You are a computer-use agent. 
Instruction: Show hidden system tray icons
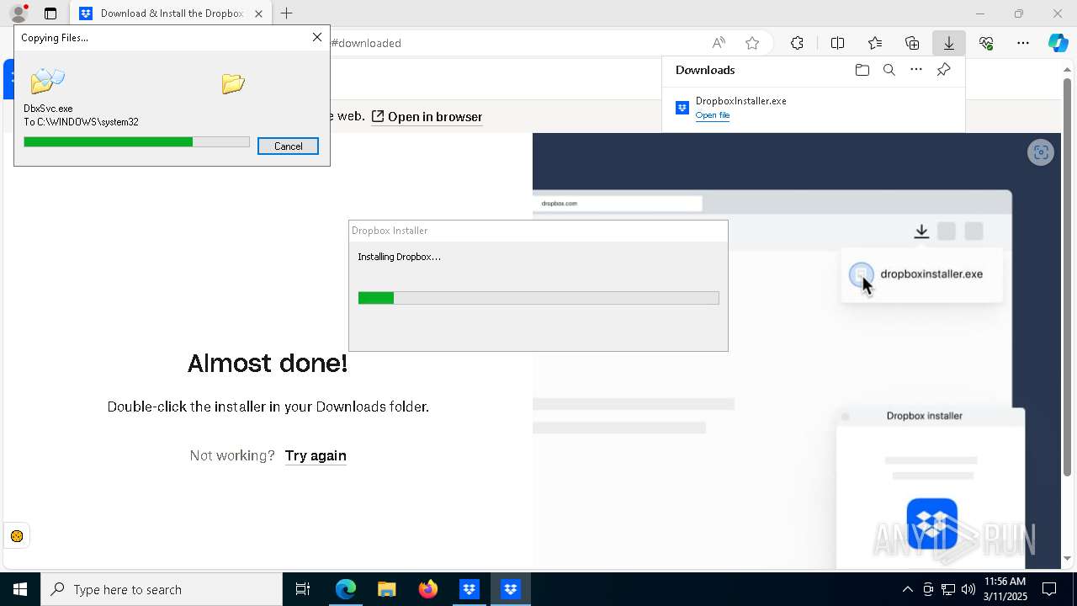[x=907, y=589]
